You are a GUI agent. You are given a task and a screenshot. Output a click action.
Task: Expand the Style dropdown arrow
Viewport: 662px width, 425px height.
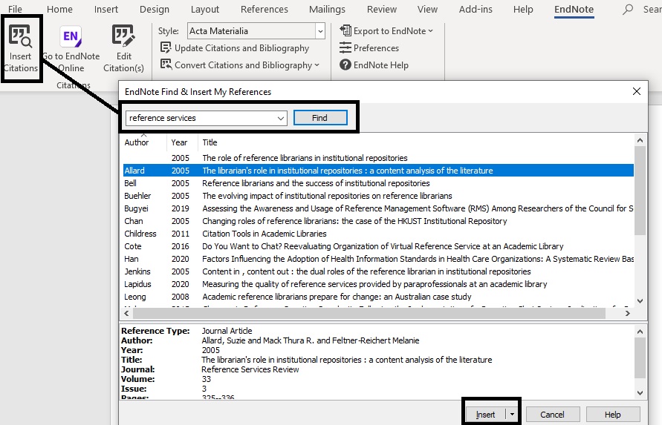320,31
